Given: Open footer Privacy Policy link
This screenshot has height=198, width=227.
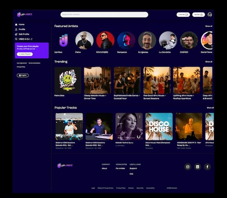Looking at the screenshot, I should pos(121,188).
